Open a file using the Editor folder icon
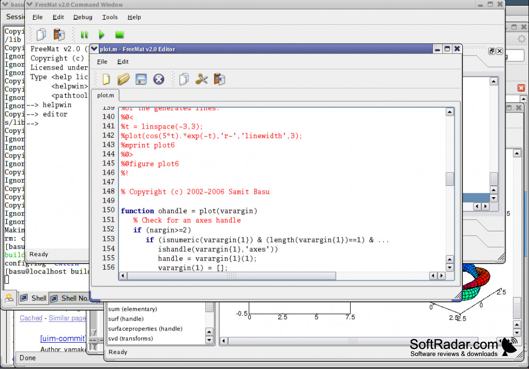The height and width of the screenshot is (369, 529). coord(123,79)
